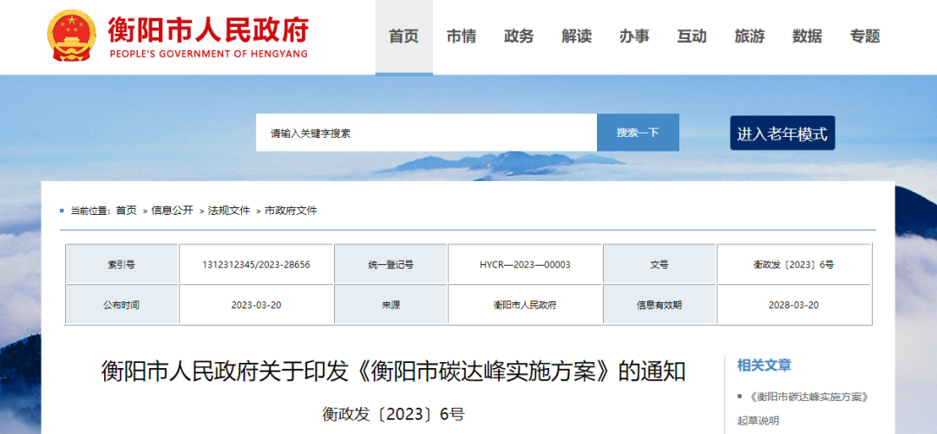Click the 法规文件 breadcrumb link
The image size is (937, 434).
(229, 211)
